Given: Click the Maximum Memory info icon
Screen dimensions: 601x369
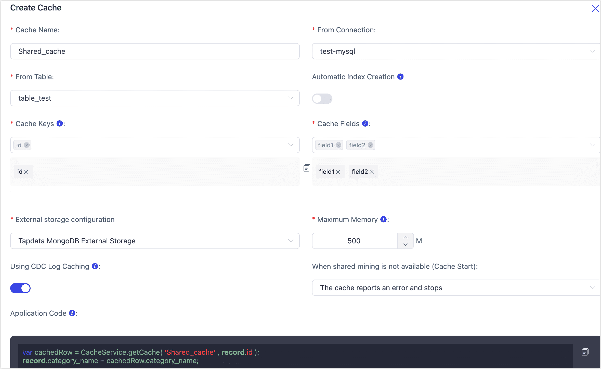Looking at the screenshot, I should [383, 219].
